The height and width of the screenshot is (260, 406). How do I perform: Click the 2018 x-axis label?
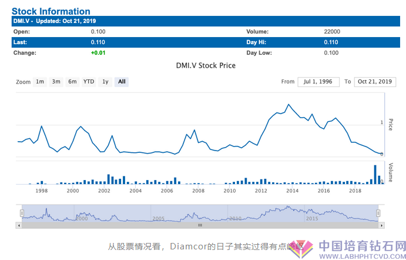tap(355, 191)
